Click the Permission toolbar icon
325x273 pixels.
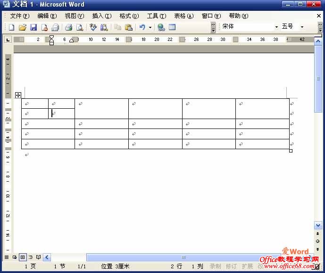44,27
